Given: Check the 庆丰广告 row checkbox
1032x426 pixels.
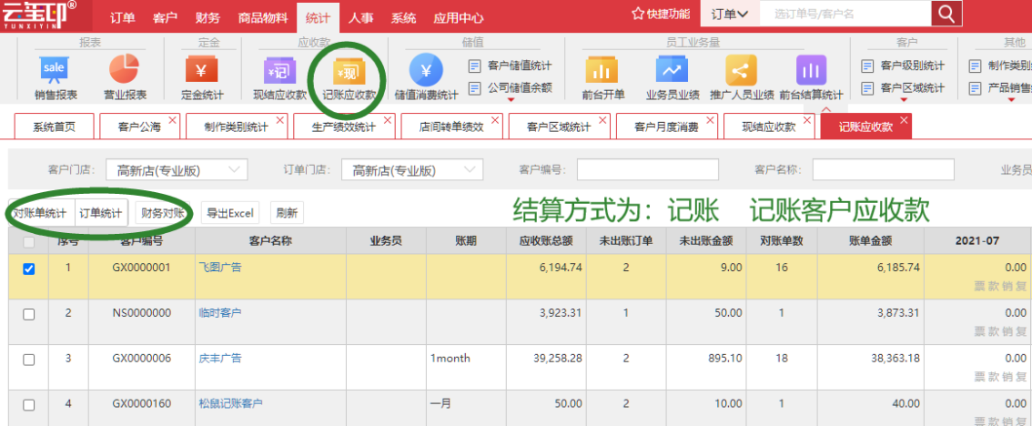Looking at the screenshot, I should point(29,360).
